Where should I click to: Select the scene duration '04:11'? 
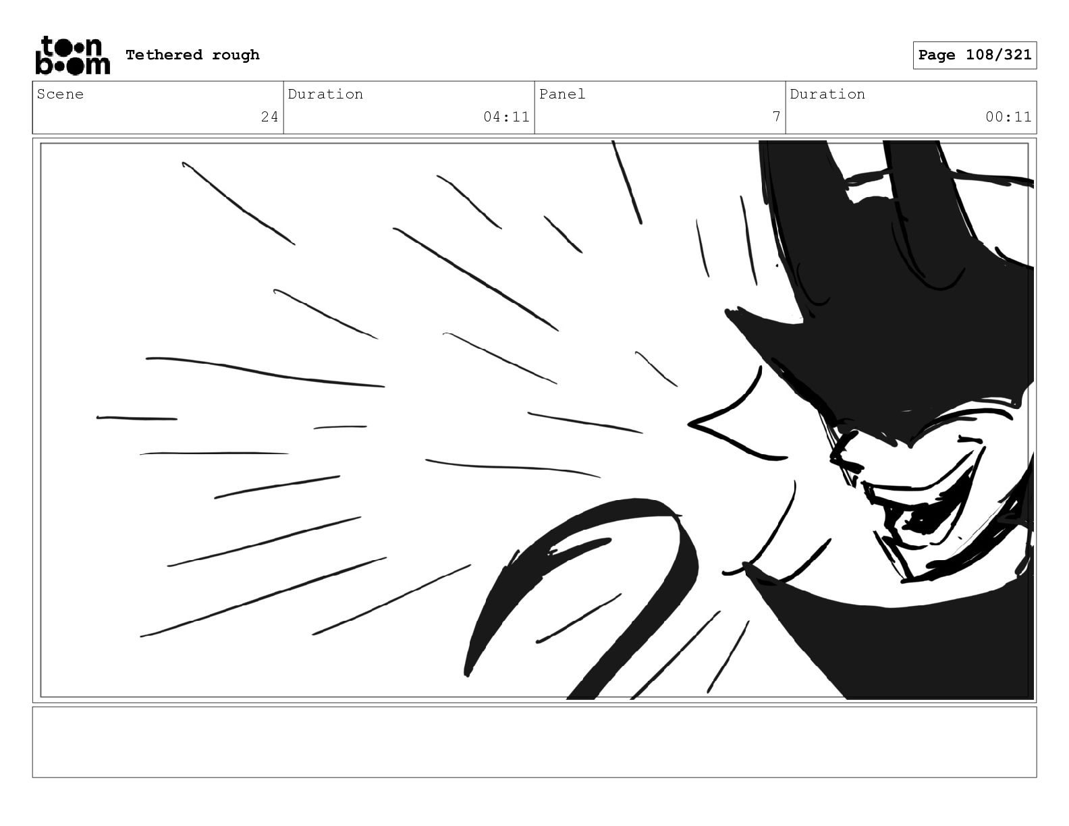(506, 117)
